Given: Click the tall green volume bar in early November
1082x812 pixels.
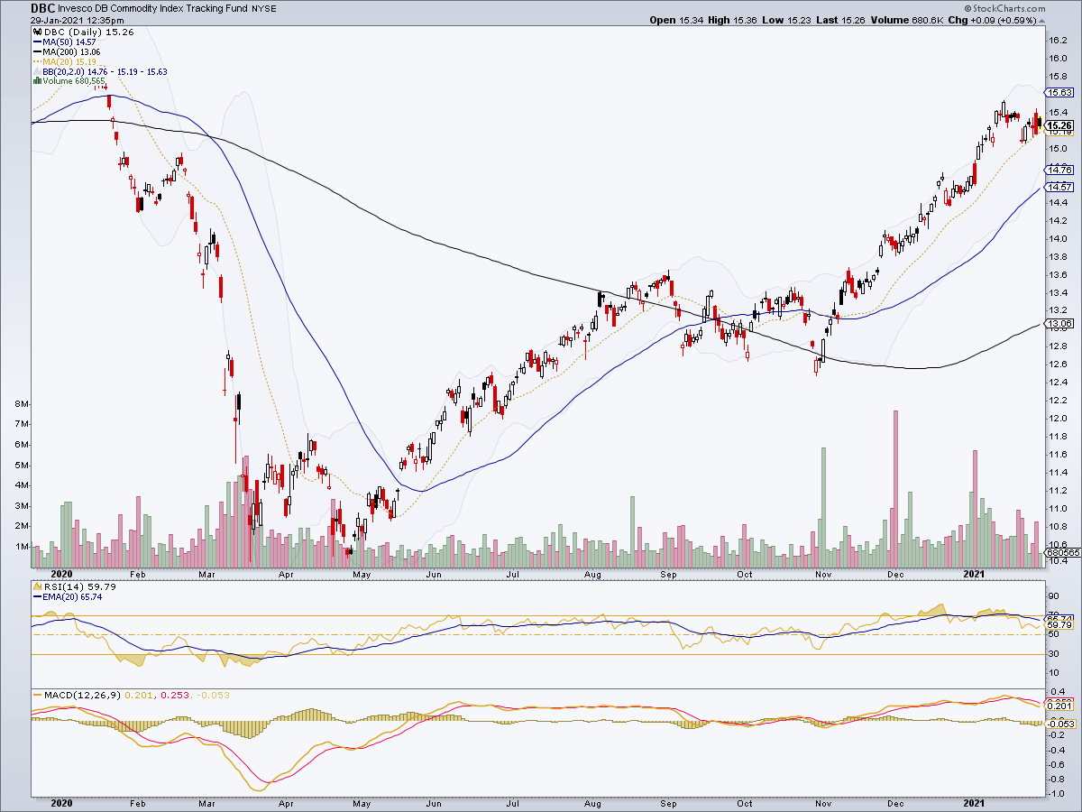Looking at the screenshot, I should [823, 506].
